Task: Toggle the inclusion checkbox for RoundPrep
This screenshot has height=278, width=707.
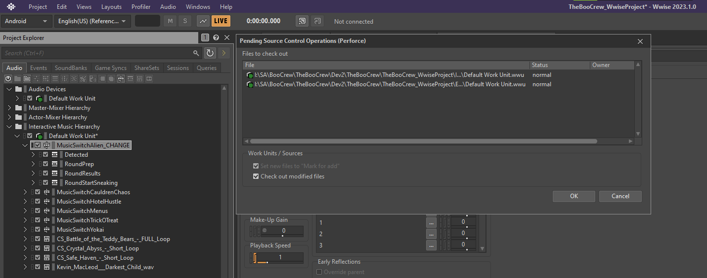Action: [x=45, y=164]
